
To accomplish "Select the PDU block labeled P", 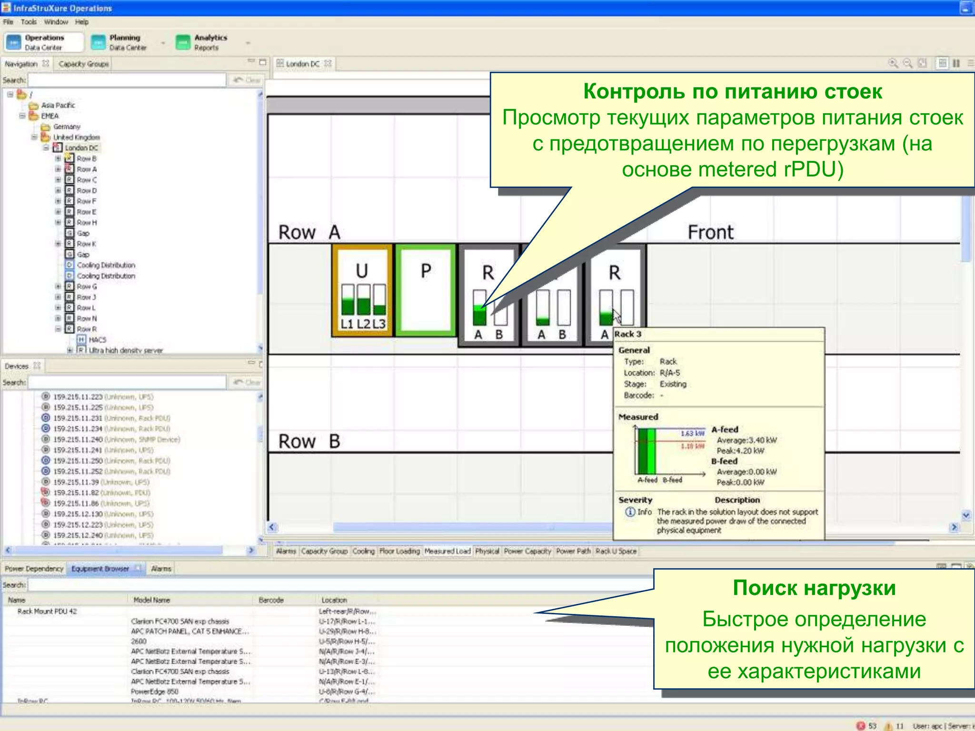I will [426, 290].
